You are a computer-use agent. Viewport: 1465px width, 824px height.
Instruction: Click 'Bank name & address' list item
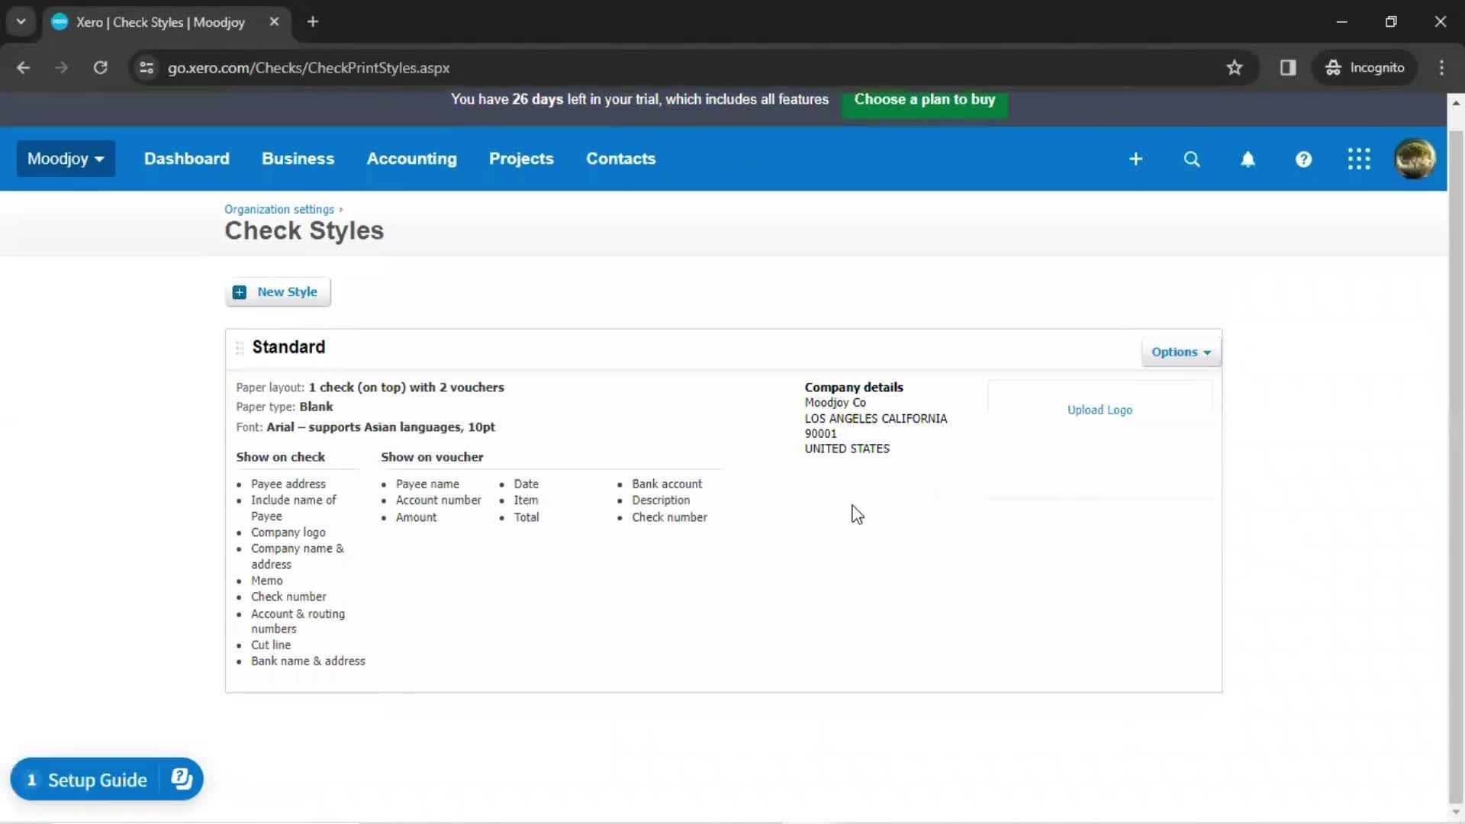pyautogui.click(x=308, y=661)
